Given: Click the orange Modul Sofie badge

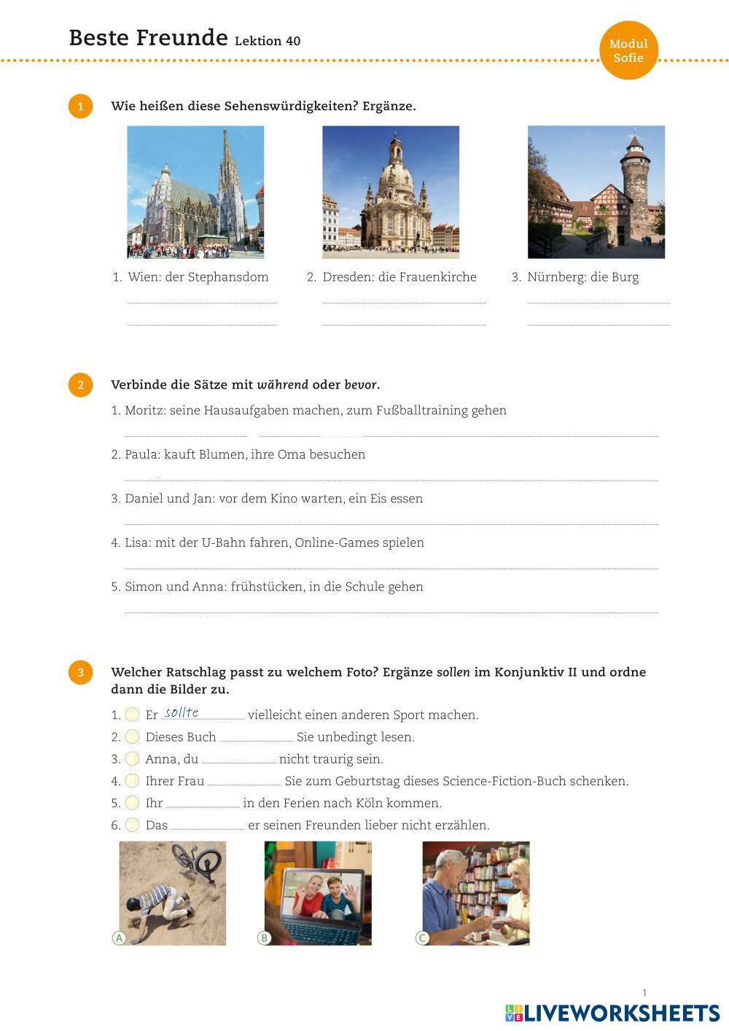Looking at the screenshot, I should pos(628,50).
